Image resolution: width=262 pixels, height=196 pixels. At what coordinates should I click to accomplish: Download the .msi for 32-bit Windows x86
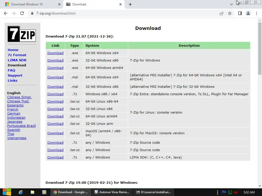tap(55, 87)
